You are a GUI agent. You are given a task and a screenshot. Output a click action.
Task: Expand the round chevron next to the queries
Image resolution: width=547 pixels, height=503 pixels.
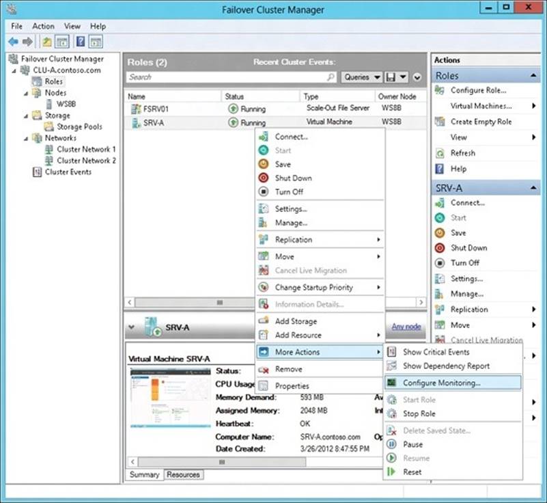tap(417, 77)
